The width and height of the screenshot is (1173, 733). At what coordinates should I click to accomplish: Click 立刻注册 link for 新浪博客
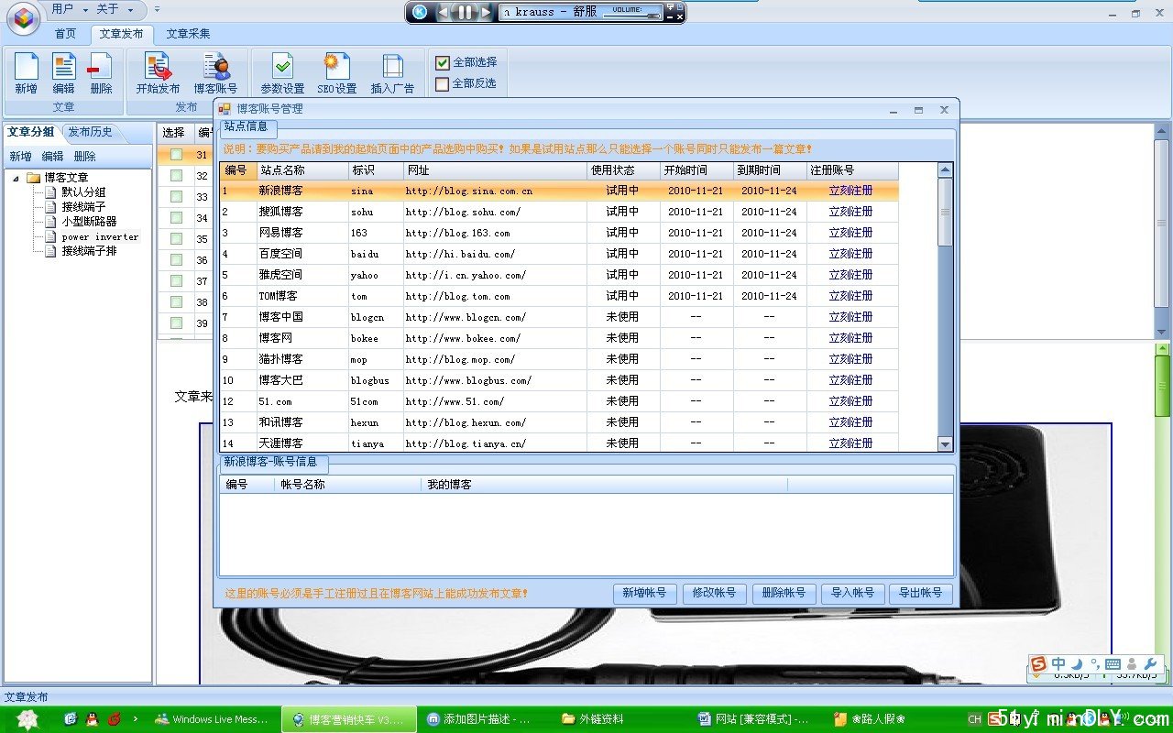point(850,191)
